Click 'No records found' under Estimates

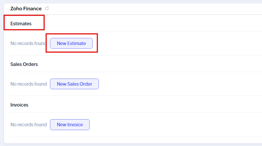[29, 43]
